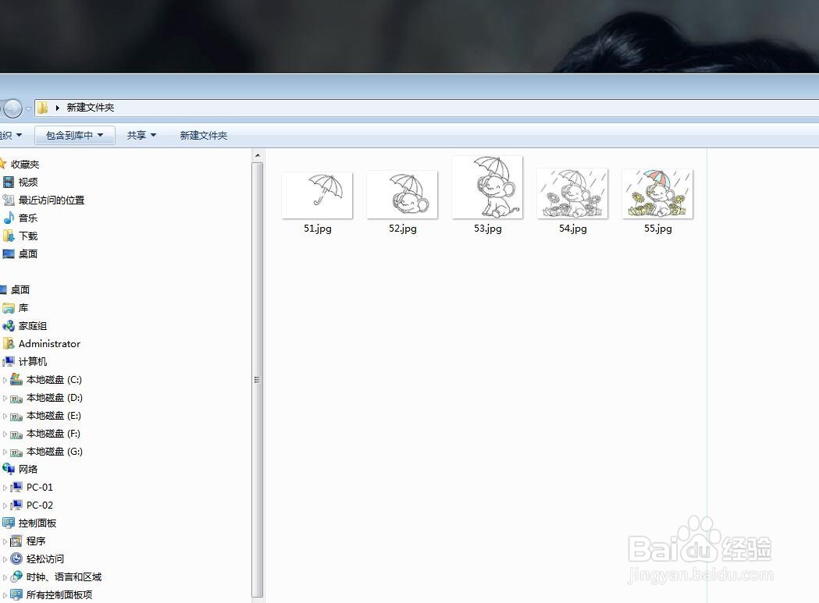The width and height of the screenshot is (819, 603).
Task: Click the 新建文件夹 toolbar button
Action: (203, 134)
